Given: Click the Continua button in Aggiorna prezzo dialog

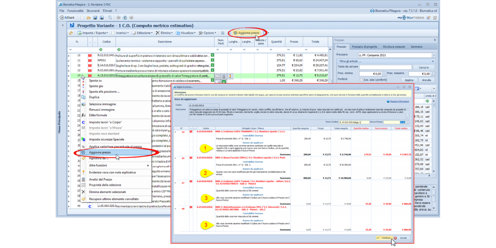Looking at the screenshot, I should [x=384, y=238].
